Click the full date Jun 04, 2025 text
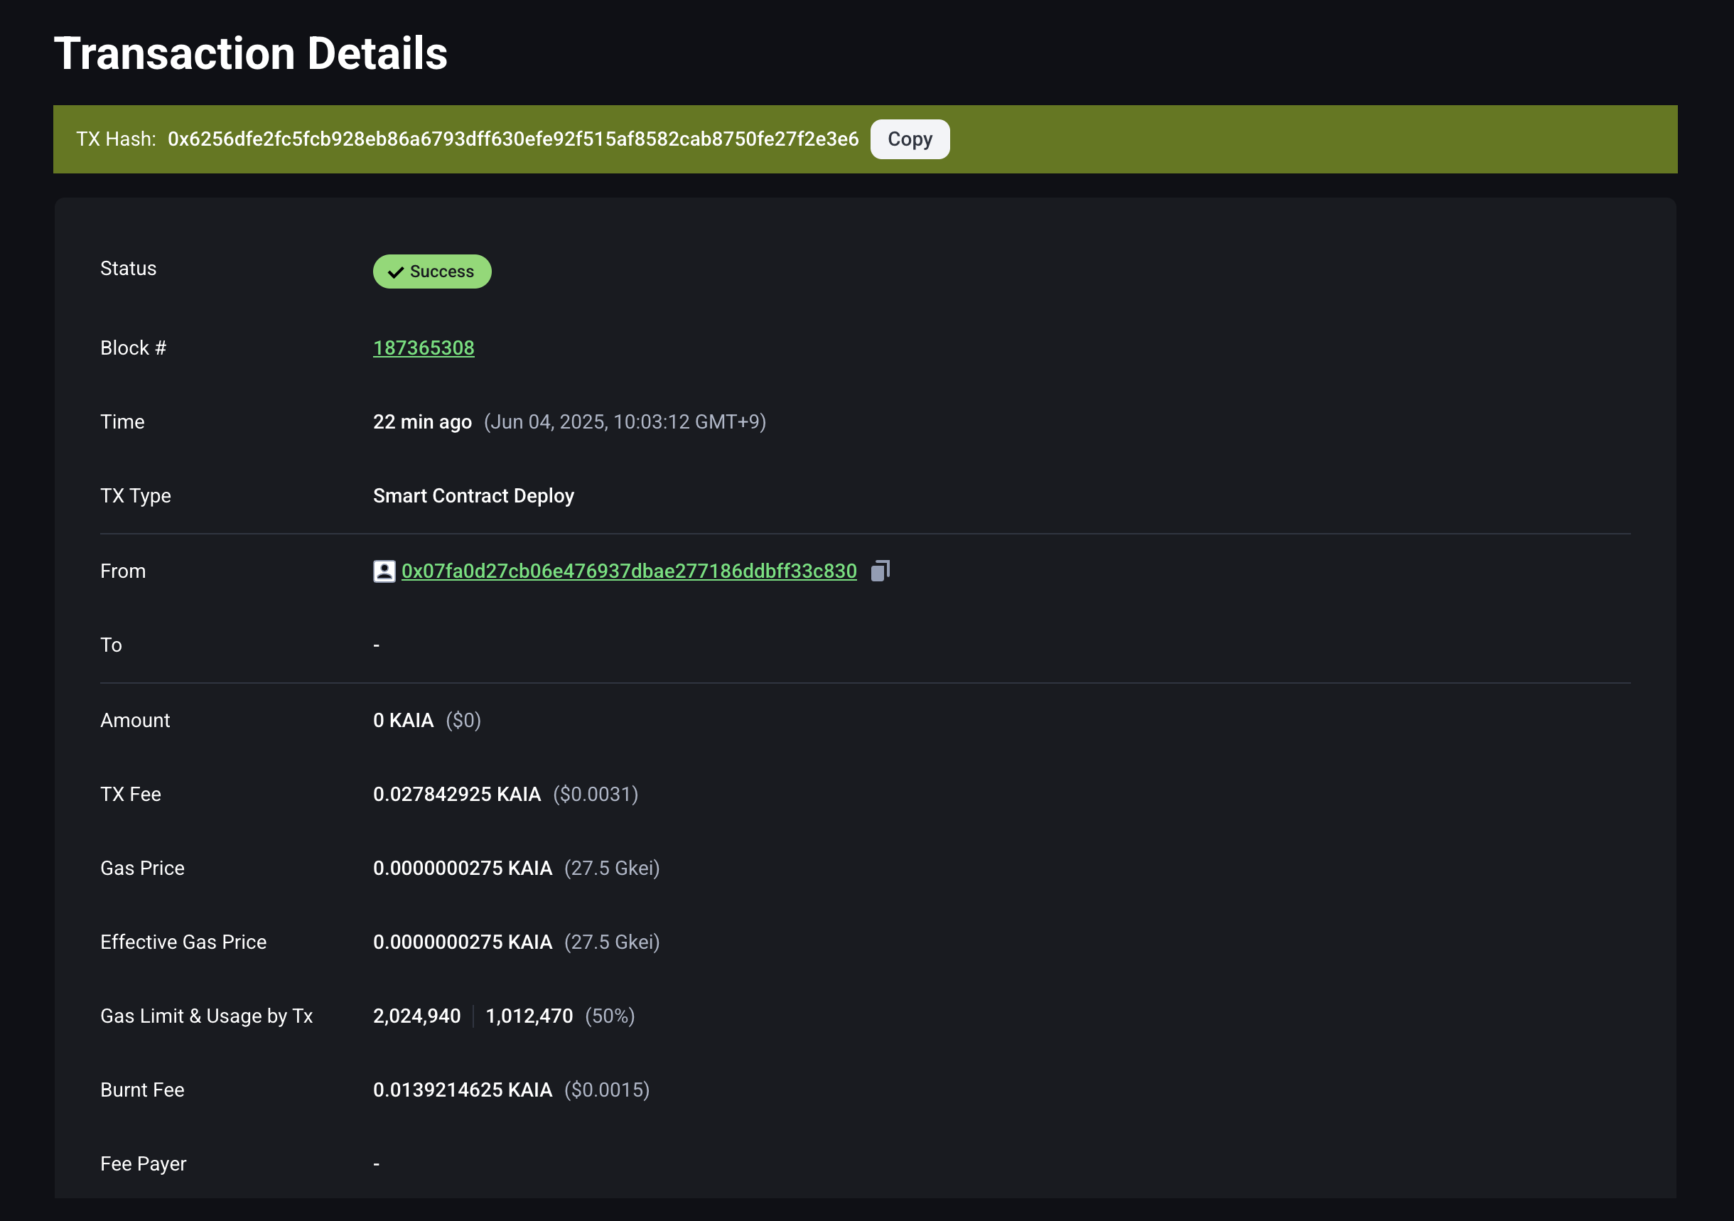Viewport: 1734px width, 1221px height. click(625, 421)
